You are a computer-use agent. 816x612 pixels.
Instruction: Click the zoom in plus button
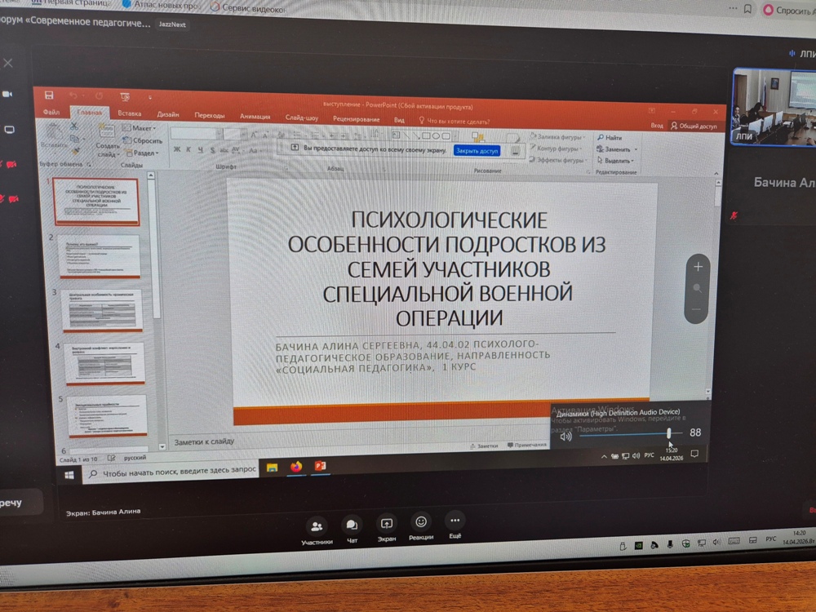tap(697, 268)
